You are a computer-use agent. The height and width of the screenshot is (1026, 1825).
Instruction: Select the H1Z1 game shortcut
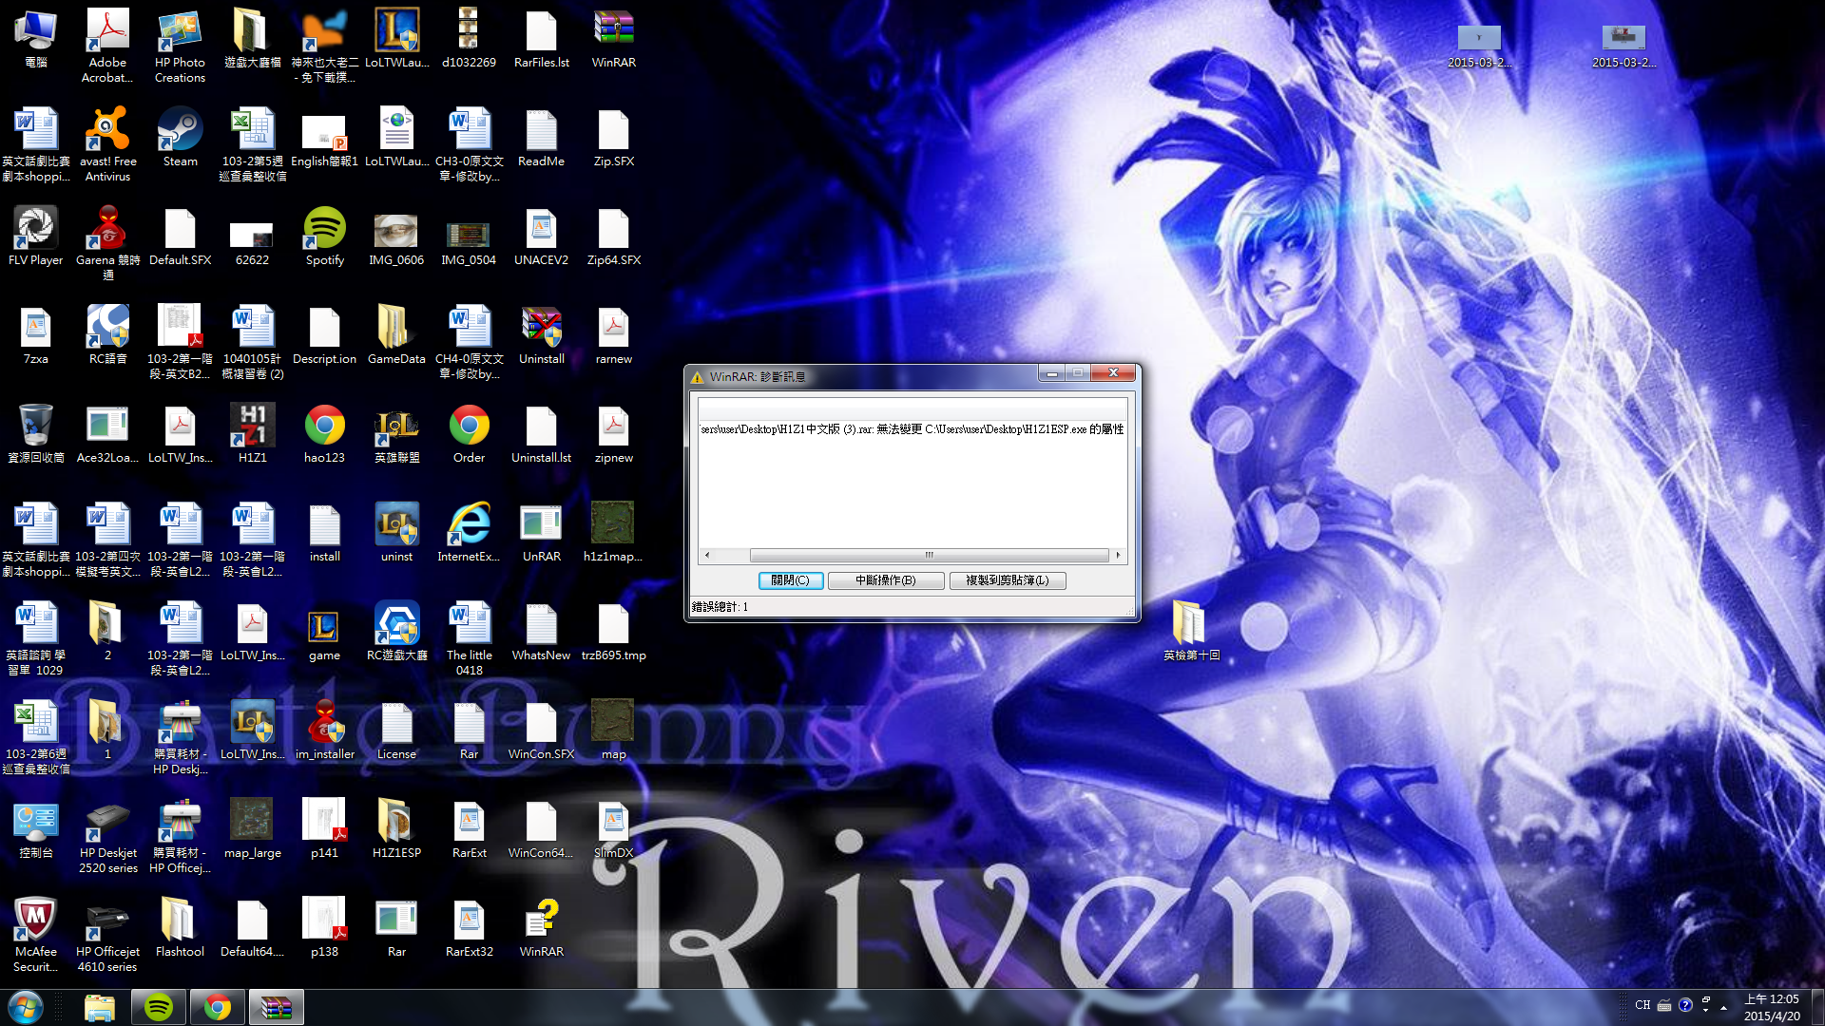[252, 427]
